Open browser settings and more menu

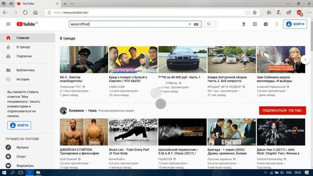[x=309, y=12]
